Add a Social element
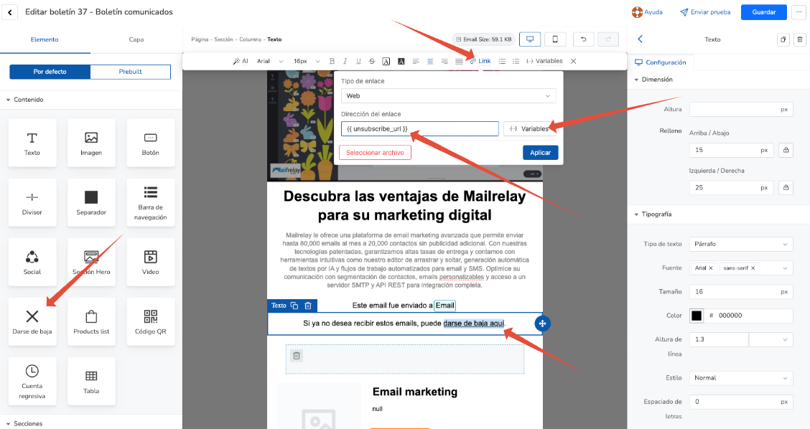Image resolution: width=810 pixels, height=429 pixels. click(x=32, y=263)
